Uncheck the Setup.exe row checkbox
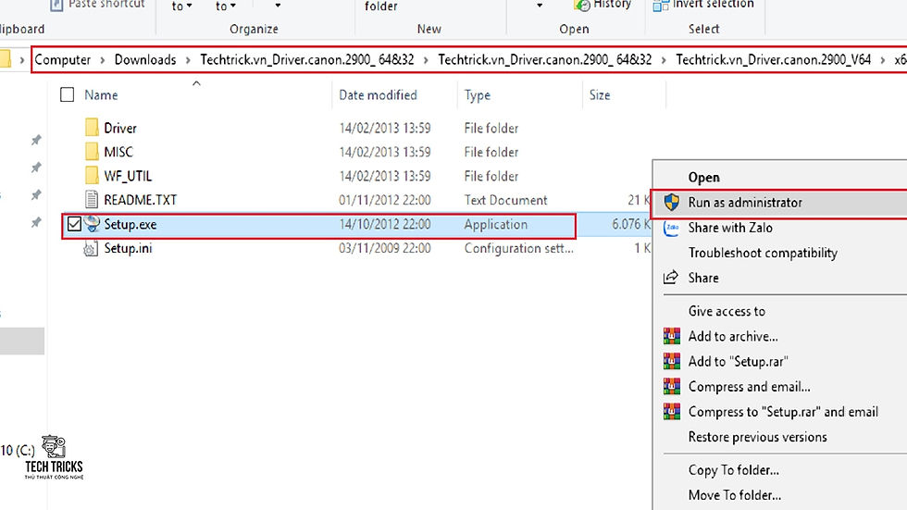This screenshot has height=510, width=907. tap(74, 224)
